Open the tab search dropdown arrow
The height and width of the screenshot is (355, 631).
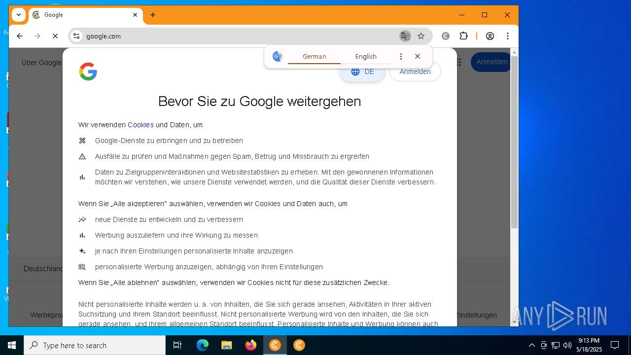coord(19,15)
